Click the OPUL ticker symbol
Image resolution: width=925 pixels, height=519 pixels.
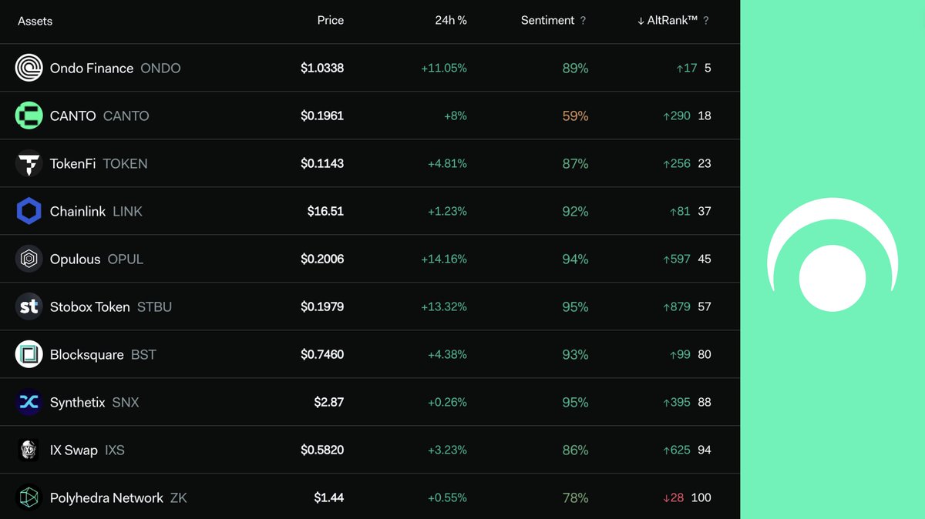click(126, 259)
